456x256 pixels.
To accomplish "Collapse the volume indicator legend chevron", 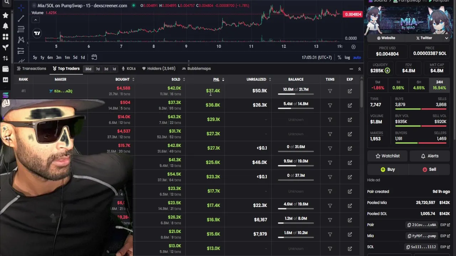I will (36, 20).
